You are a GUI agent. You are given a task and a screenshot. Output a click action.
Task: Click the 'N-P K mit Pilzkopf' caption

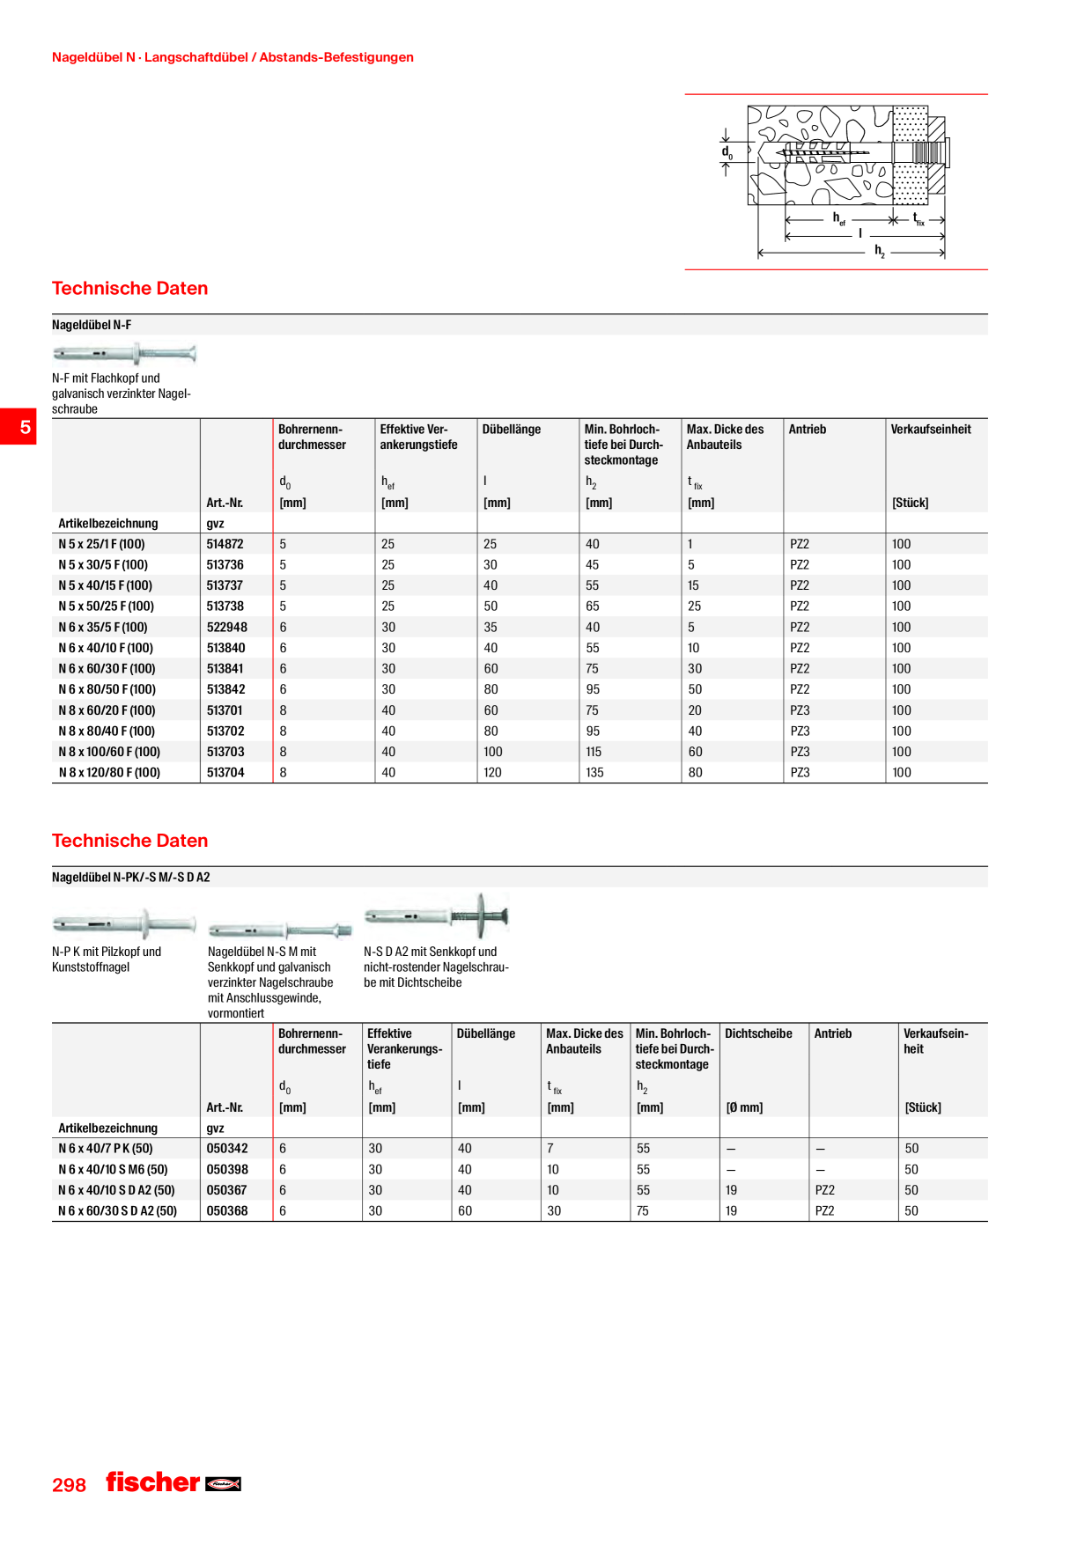[107, 959]
